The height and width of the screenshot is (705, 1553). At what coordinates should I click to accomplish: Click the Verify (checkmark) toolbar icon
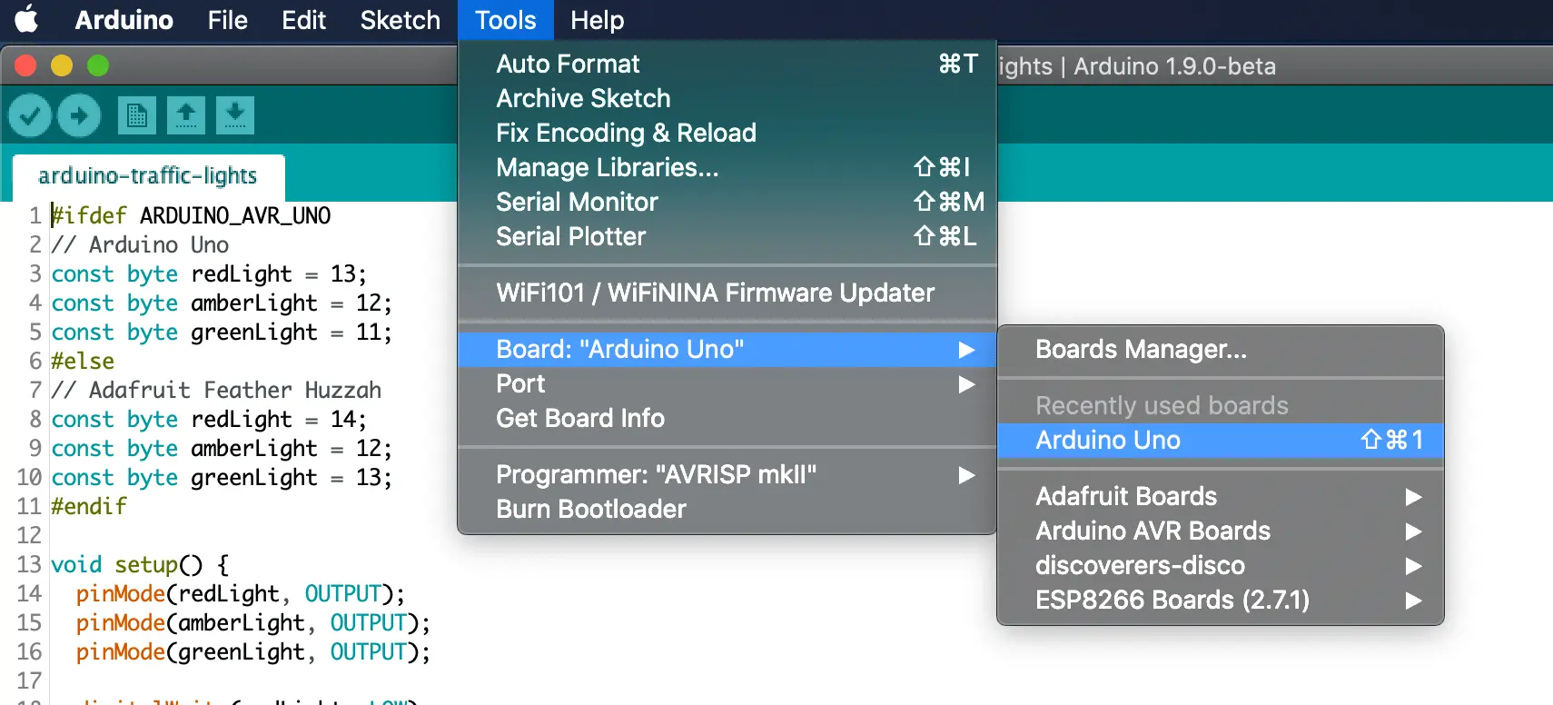click(x=28, y=115)
